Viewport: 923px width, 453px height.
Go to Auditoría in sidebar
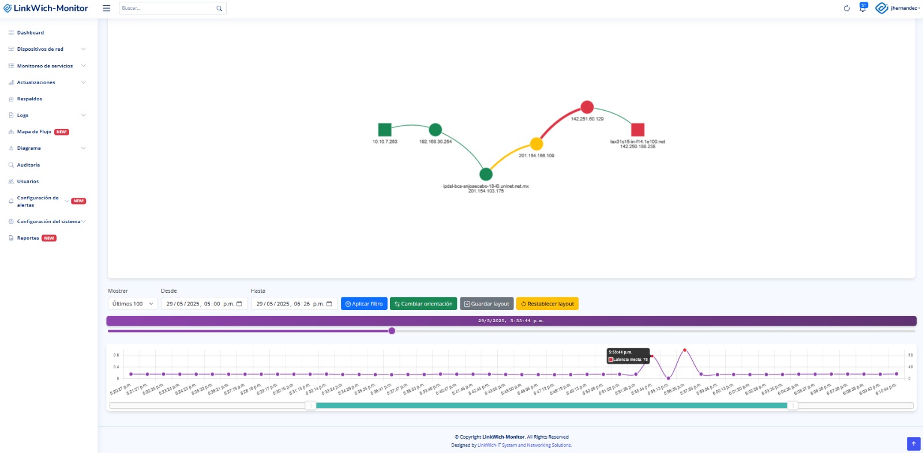coord(28,165)
